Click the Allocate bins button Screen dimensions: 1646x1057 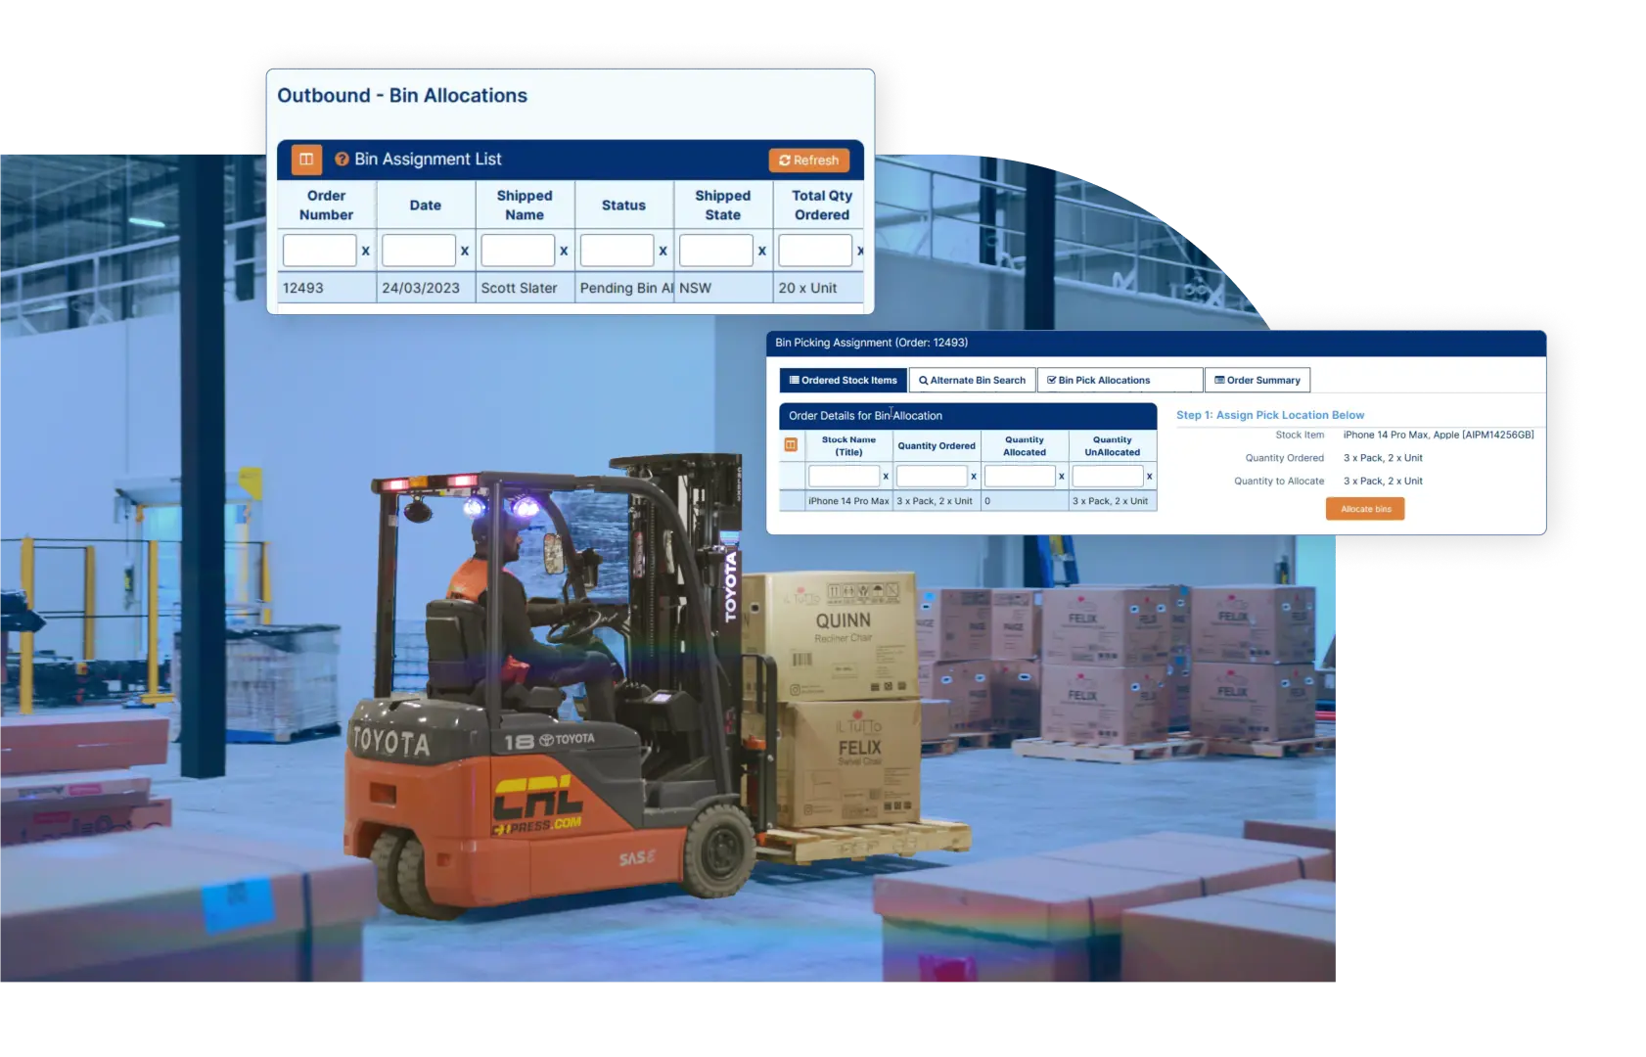1364,508
